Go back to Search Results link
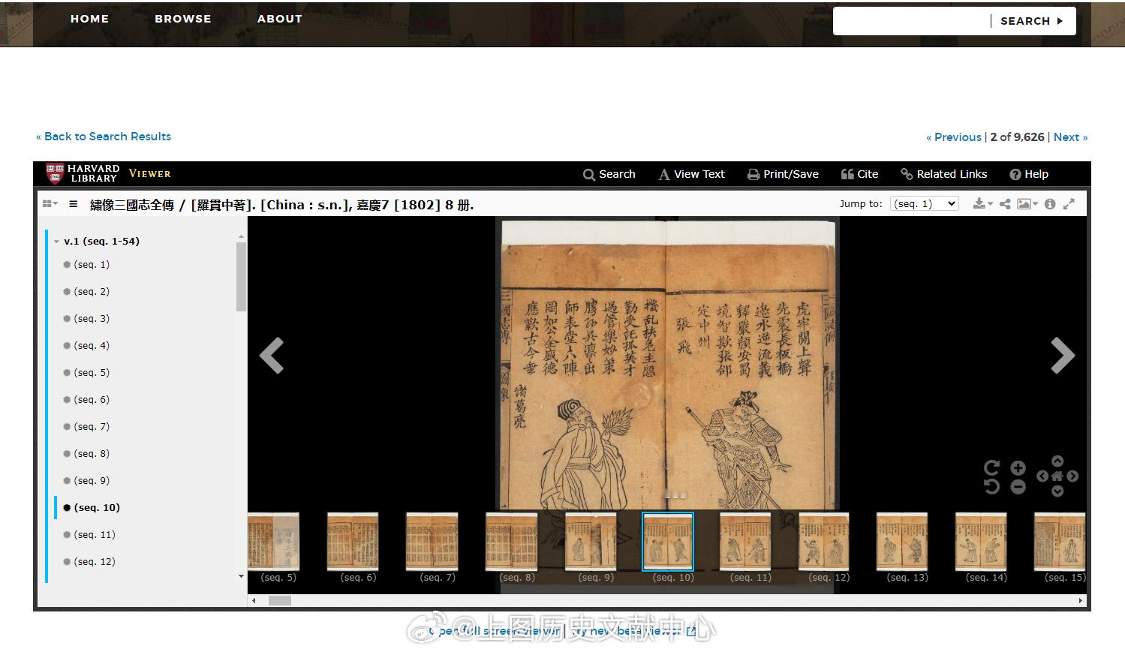This screenshot has width=1125, height=655. click(x=104, y=137)
